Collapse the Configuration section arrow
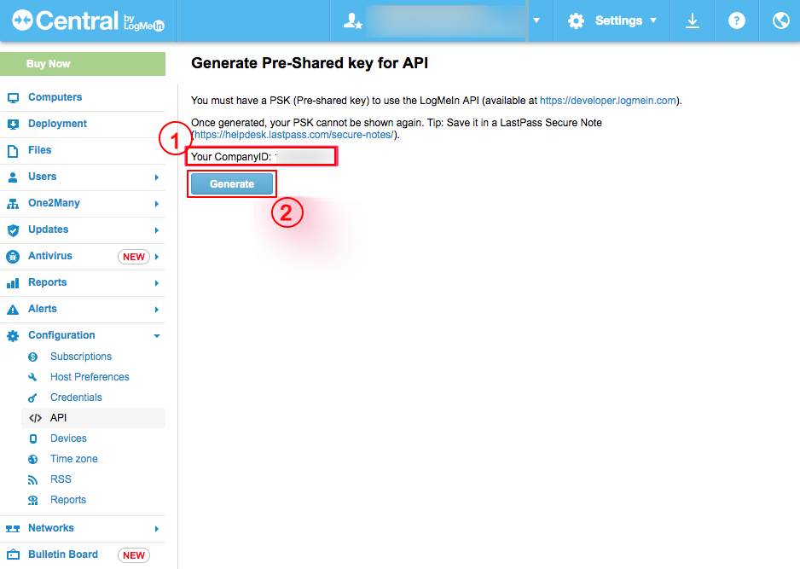Screen dimensions: 800x569 pyautogui.click(x=157, y=336)
